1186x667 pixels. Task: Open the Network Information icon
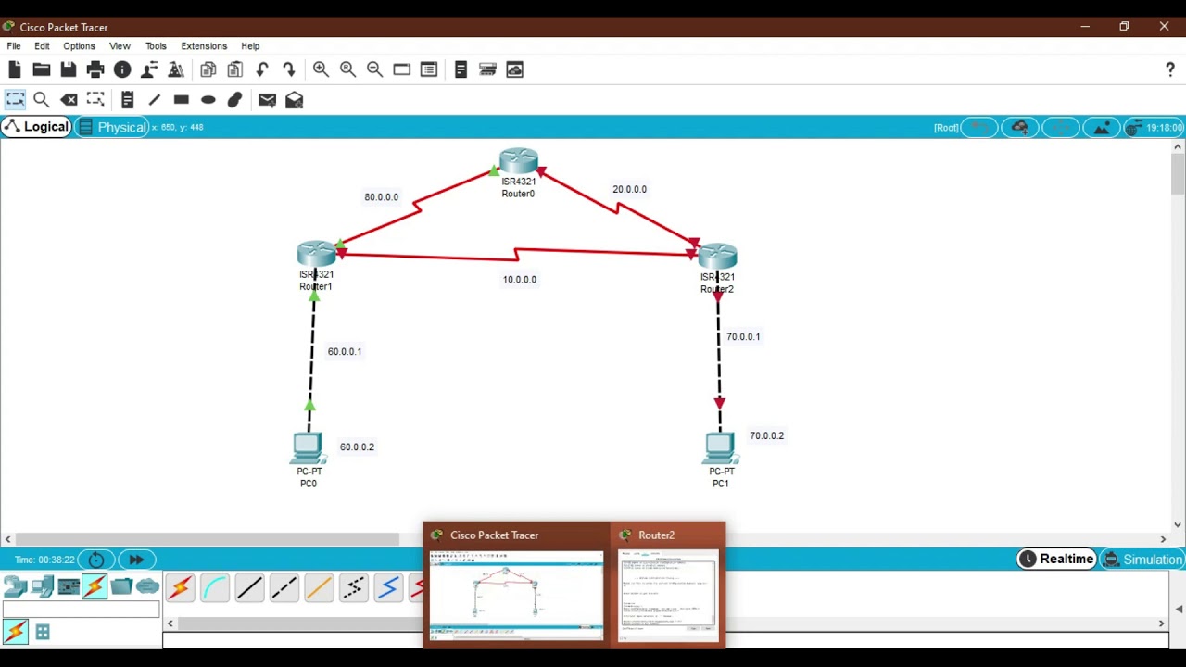(121, 69)
